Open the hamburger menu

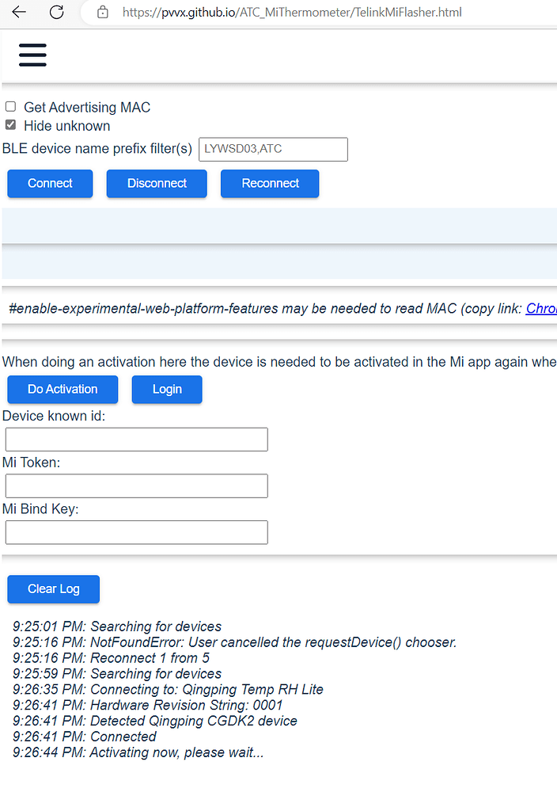32,54
